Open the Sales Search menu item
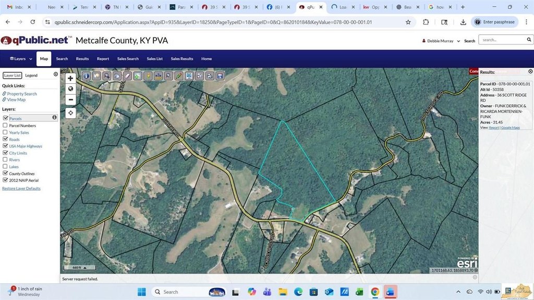Image resolution: width=534 pixels, height=300 pixels. point(128,59)
